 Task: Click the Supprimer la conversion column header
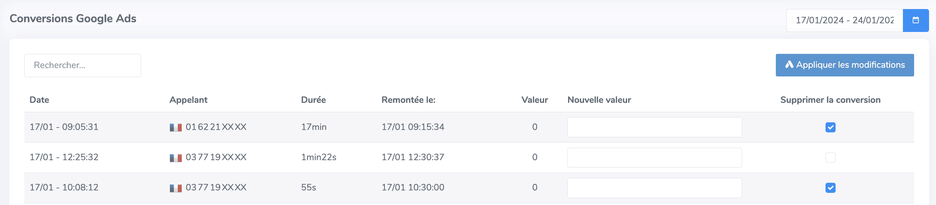[x=830, y=100]
